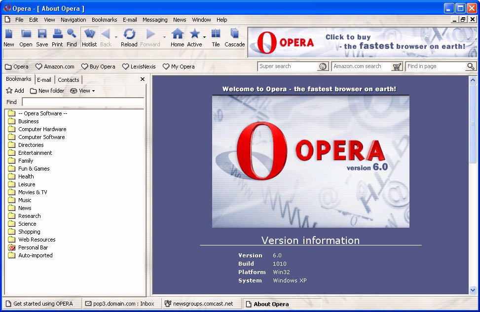This screenshot has height=312, width=480.
Task: Click the Hotlist Find text field
Action: pos(83,102)
